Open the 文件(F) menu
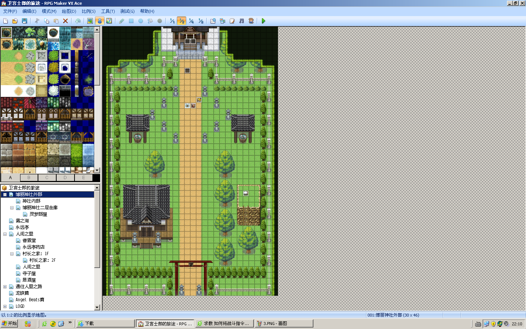The width and height of the screenshot is (526, 329). coord(10,11)
